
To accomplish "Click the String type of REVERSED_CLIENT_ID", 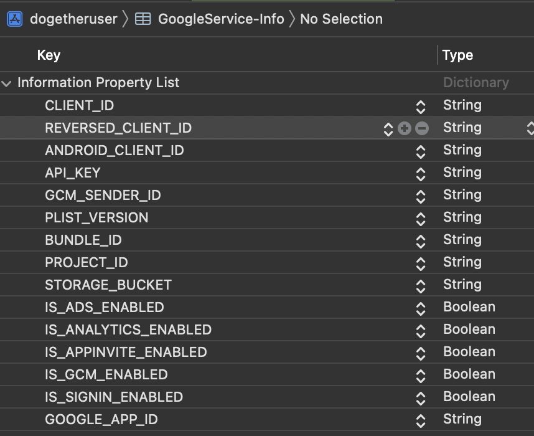I will 462,128.
